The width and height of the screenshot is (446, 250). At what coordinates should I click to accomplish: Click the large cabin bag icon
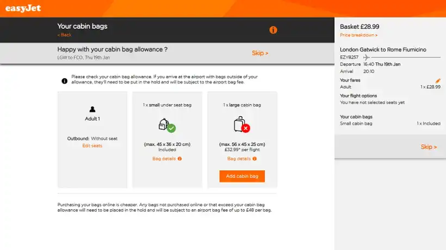pos(242,124)
